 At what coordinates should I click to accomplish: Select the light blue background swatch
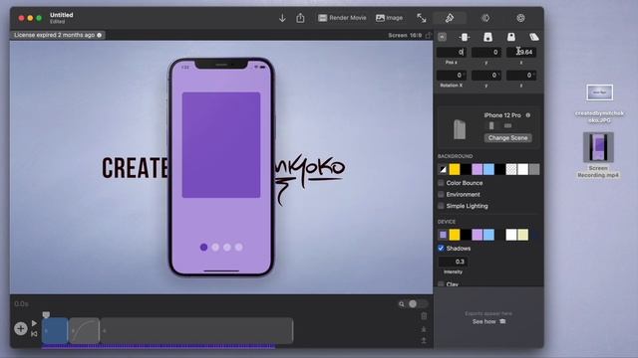(x=488, y=169)
